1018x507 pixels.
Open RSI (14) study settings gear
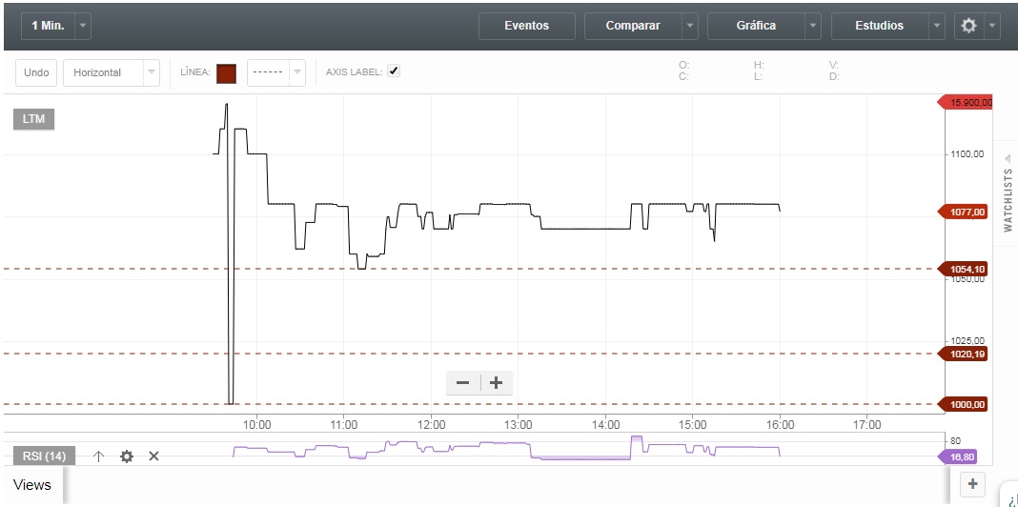127,456
